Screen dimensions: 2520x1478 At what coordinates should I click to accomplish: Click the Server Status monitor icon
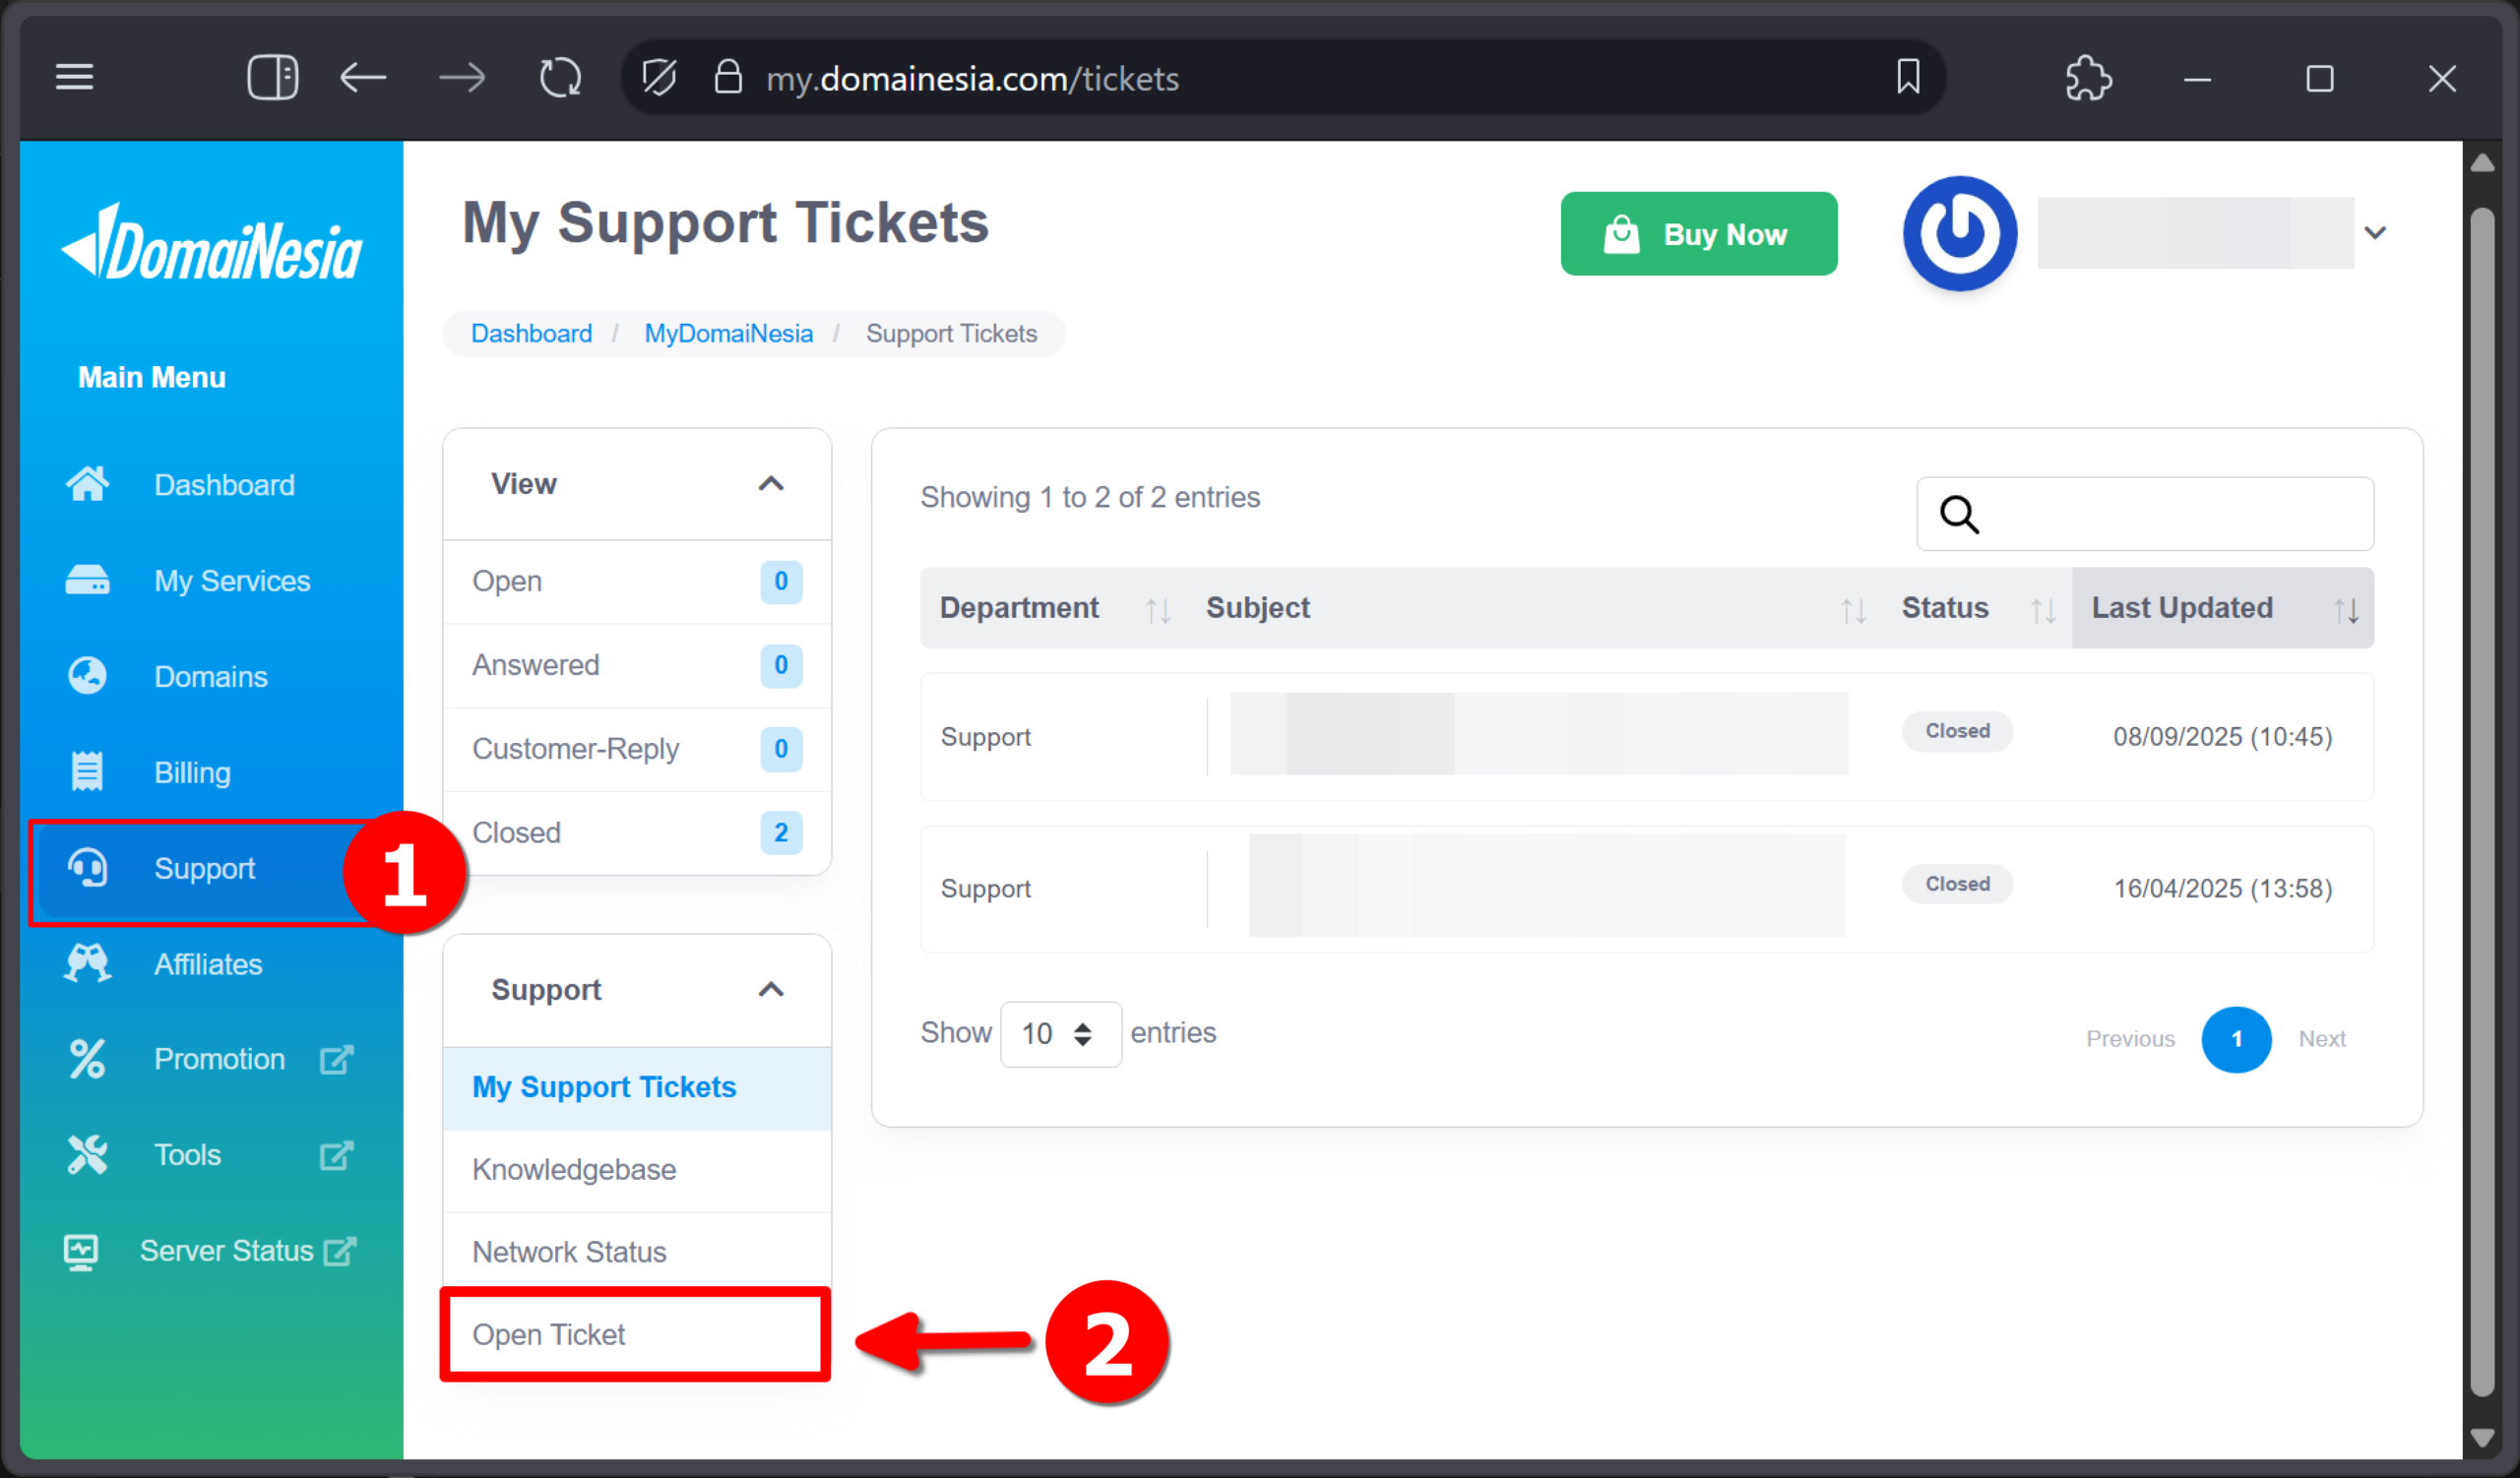81,1251
